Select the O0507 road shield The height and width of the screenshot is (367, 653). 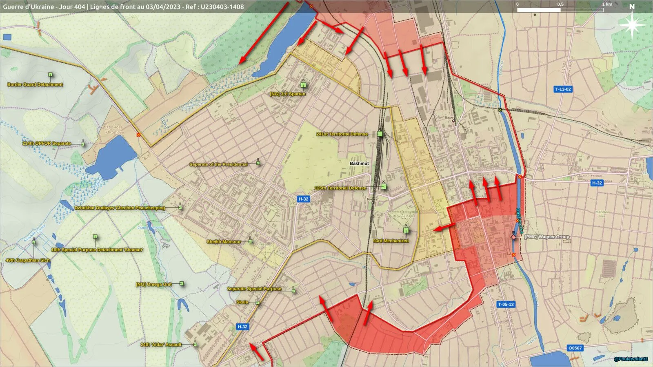(x=575, y=348)
